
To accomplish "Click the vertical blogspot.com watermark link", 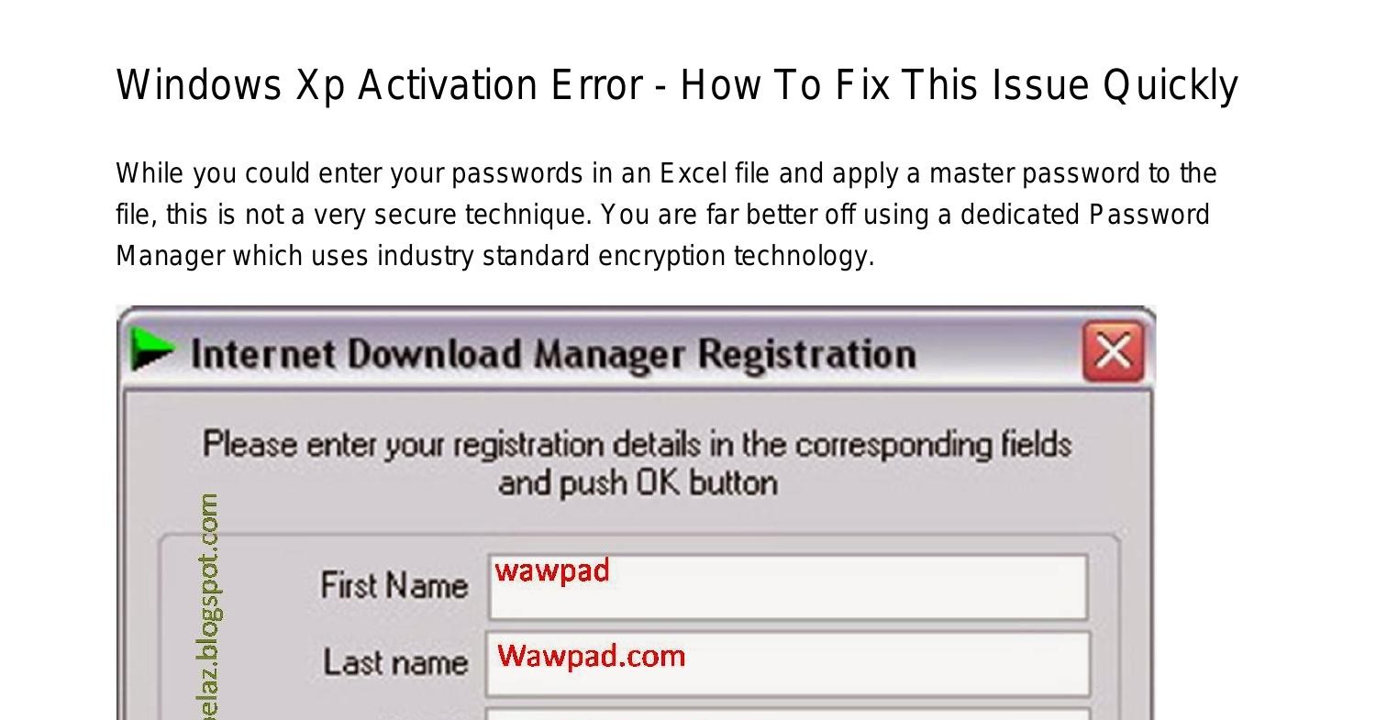I will 211,601.
